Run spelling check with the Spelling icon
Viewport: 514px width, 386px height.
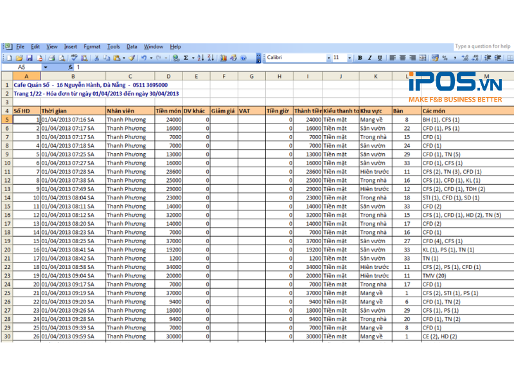click(x=74, y=58)
